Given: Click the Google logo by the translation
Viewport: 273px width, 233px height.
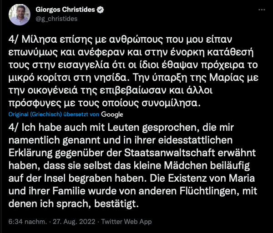Looking at the screenshot, I should tap(112, 114).
